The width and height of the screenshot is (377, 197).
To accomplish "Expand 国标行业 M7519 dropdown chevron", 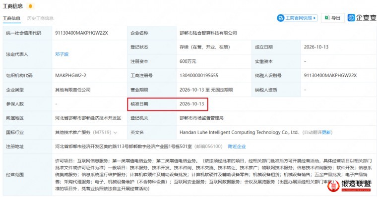I will pyautogui.click(x=115, y=133).
